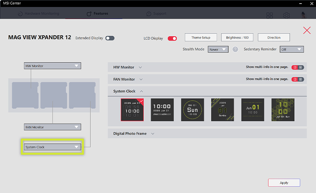316x193 pixels.
Task: Click the Direction button
Action: [274, 38]
